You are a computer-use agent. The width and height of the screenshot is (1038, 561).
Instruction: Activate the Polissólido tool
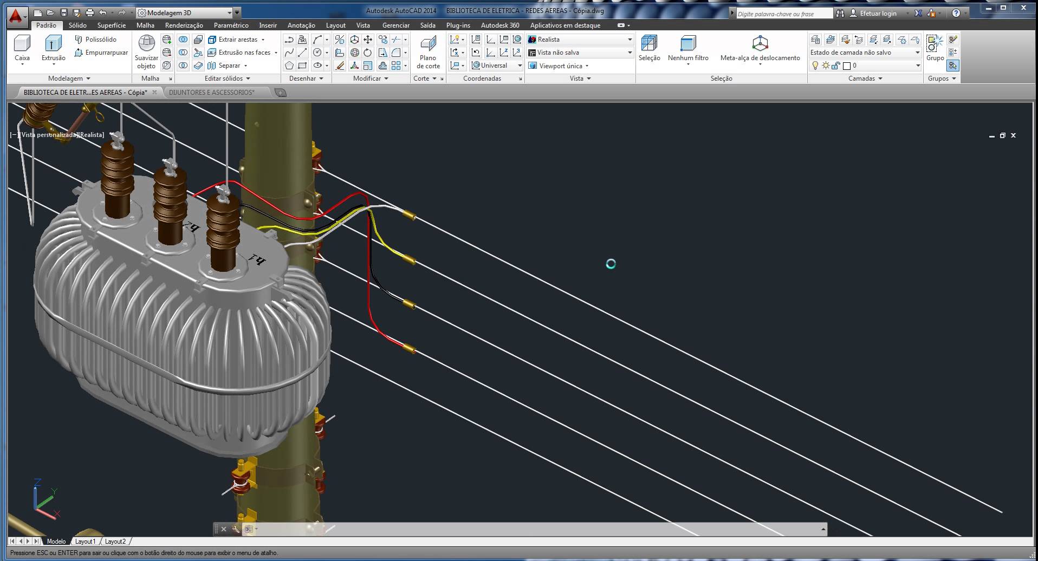coord(95,40)
